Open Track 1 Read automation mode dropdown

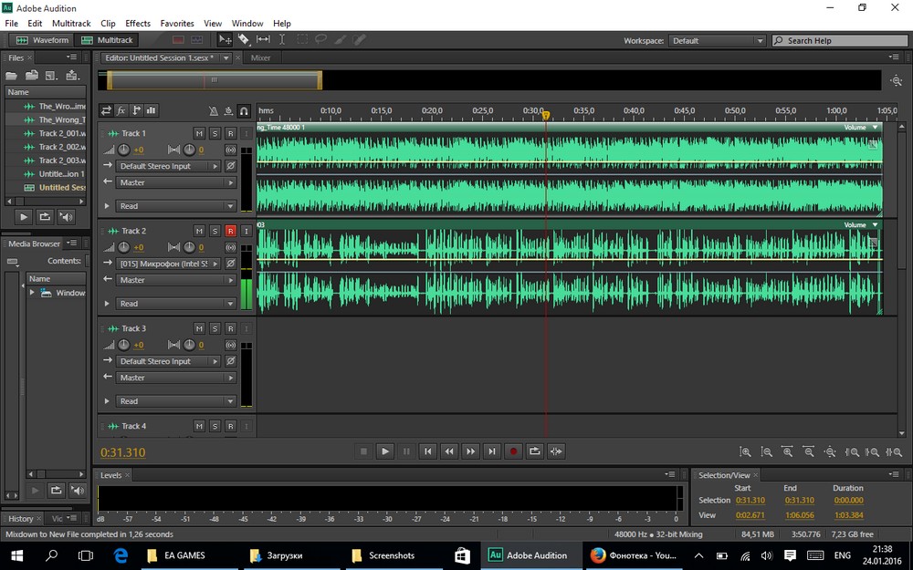(x=176, y=206)
